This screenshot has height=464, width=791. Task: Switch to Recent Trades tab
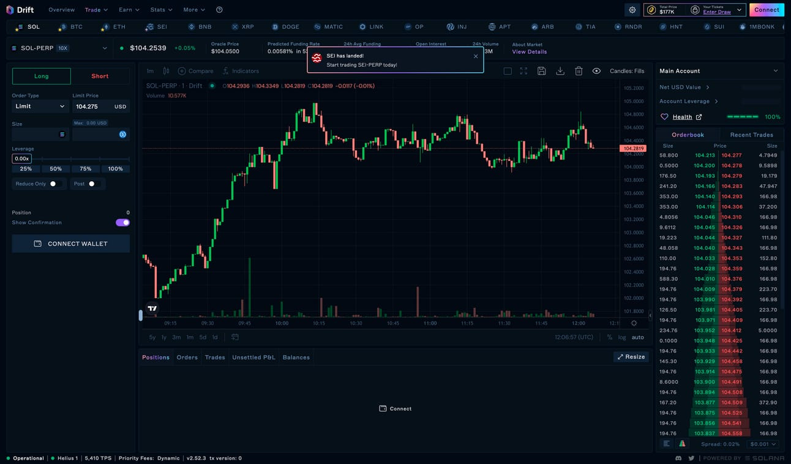(751, 135)
